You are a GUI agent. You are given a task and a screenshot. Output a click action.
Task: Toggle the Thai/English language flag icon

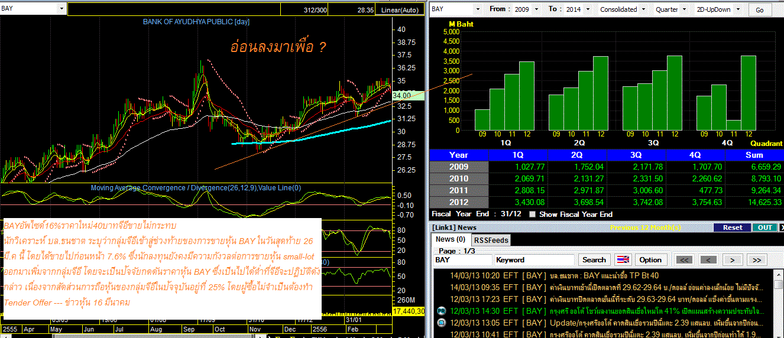point(623,260)
